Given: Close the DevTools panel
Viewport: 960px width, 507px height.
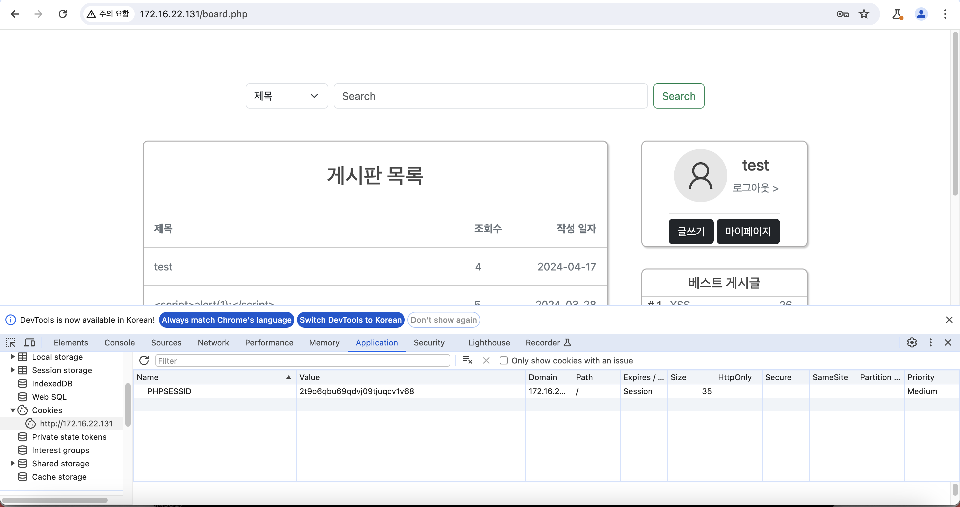Looking at the screenshot, I should click(948, 342).
